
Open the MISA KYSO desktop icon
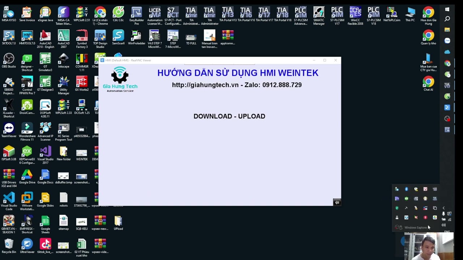tap(9, 14)
